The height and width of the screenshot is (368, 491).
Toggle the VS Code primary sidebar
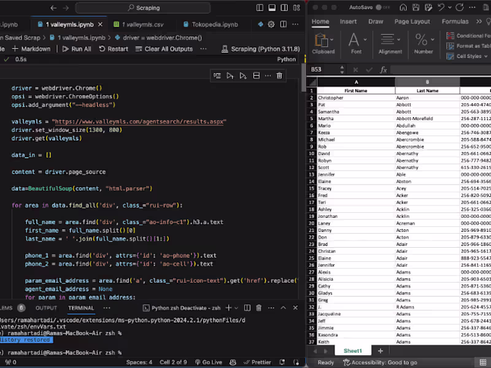click(261, 8)
